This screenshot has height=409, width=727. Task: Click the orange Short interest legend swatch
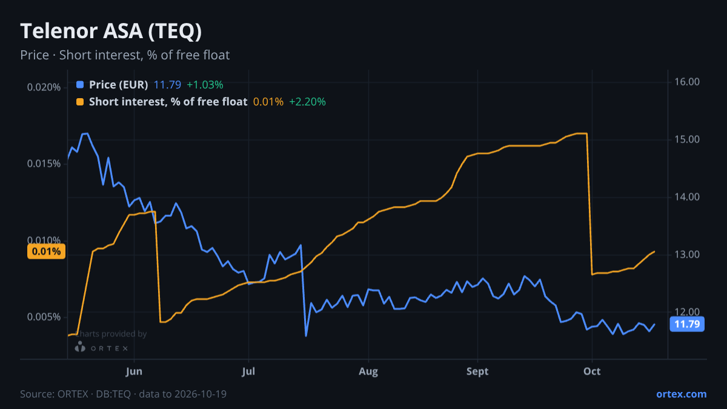coord(80,102)
